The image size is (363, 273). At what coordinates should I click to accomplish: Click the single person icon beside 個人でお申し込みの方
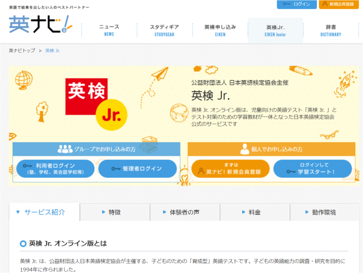[245, 149]
